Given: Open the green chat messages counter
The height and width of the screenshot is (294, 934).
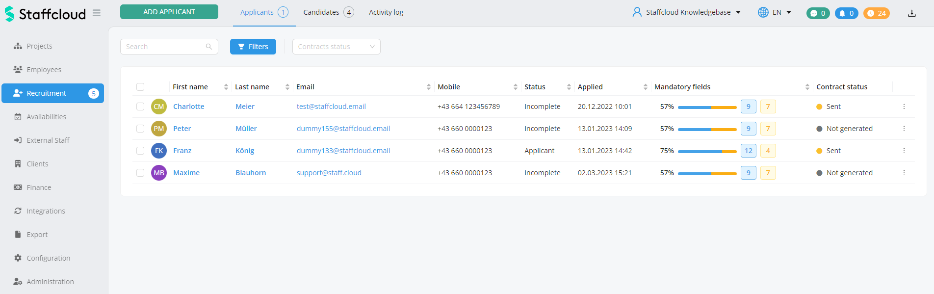Looking at the screenshot, I should pyautogui.click(x=818, y=13).
